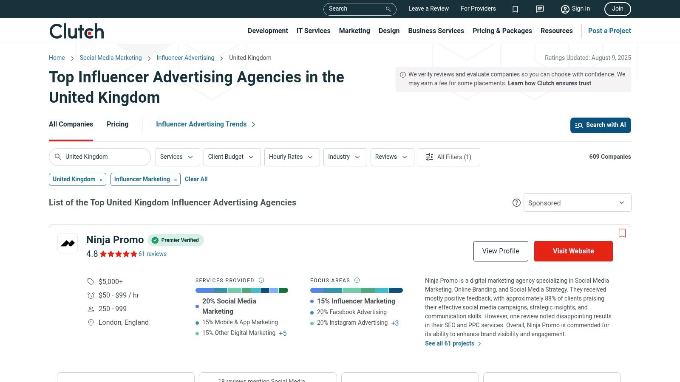Click the United Kingdom location field

pyautogui.click(x=100, y=157)
